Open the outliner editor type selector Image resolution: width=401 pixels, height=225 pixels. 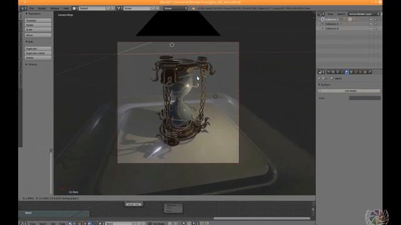click(321, 14)
